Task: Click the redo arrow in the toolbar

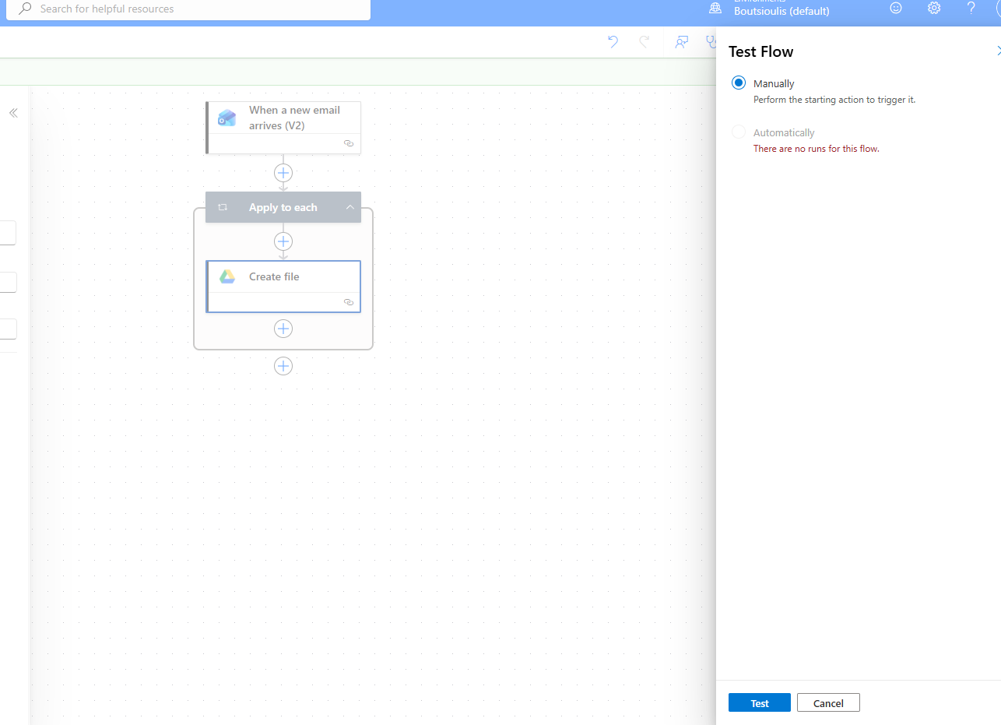Action: [x=645, y=42]
